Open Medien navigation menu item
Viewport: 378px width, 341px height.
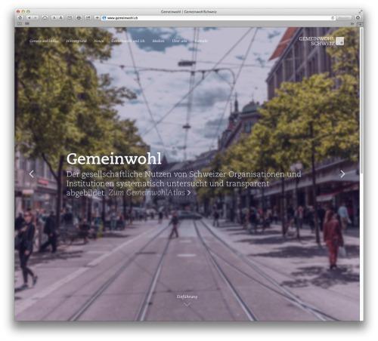(x=158, y=41)
